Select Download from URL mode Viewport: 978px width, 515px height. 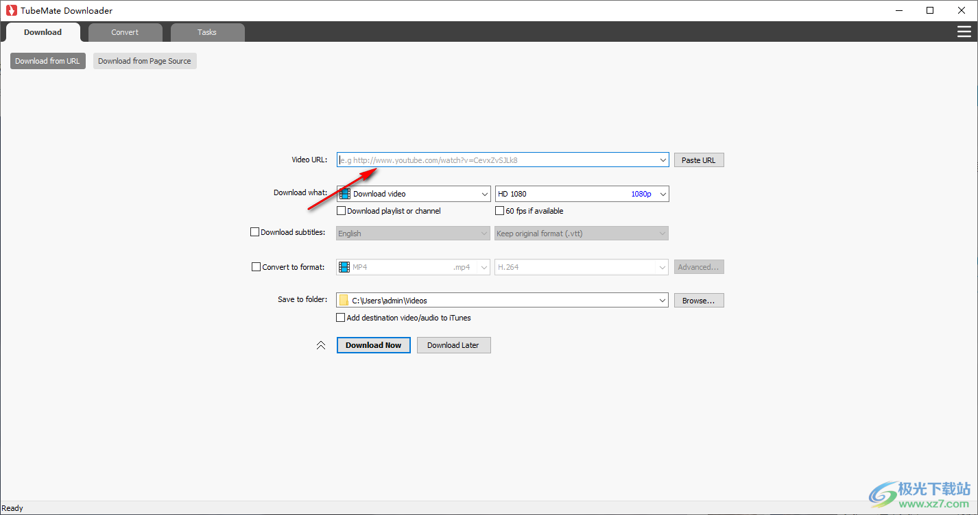(47, 61)
